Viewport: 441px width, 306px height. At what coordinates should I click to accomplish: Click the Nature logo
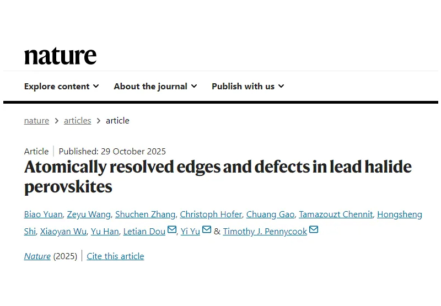tap(60, 55)
